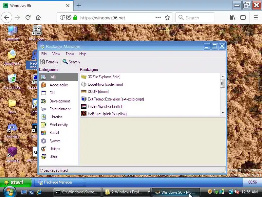Image resolution: width=262 pixels, height=197 pixels.
Task: Click the packages list scrollbar thumb
Action: pos(223,83)
